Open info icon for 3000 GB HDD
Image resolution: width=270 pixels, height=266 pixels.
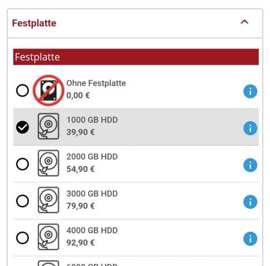250,202
